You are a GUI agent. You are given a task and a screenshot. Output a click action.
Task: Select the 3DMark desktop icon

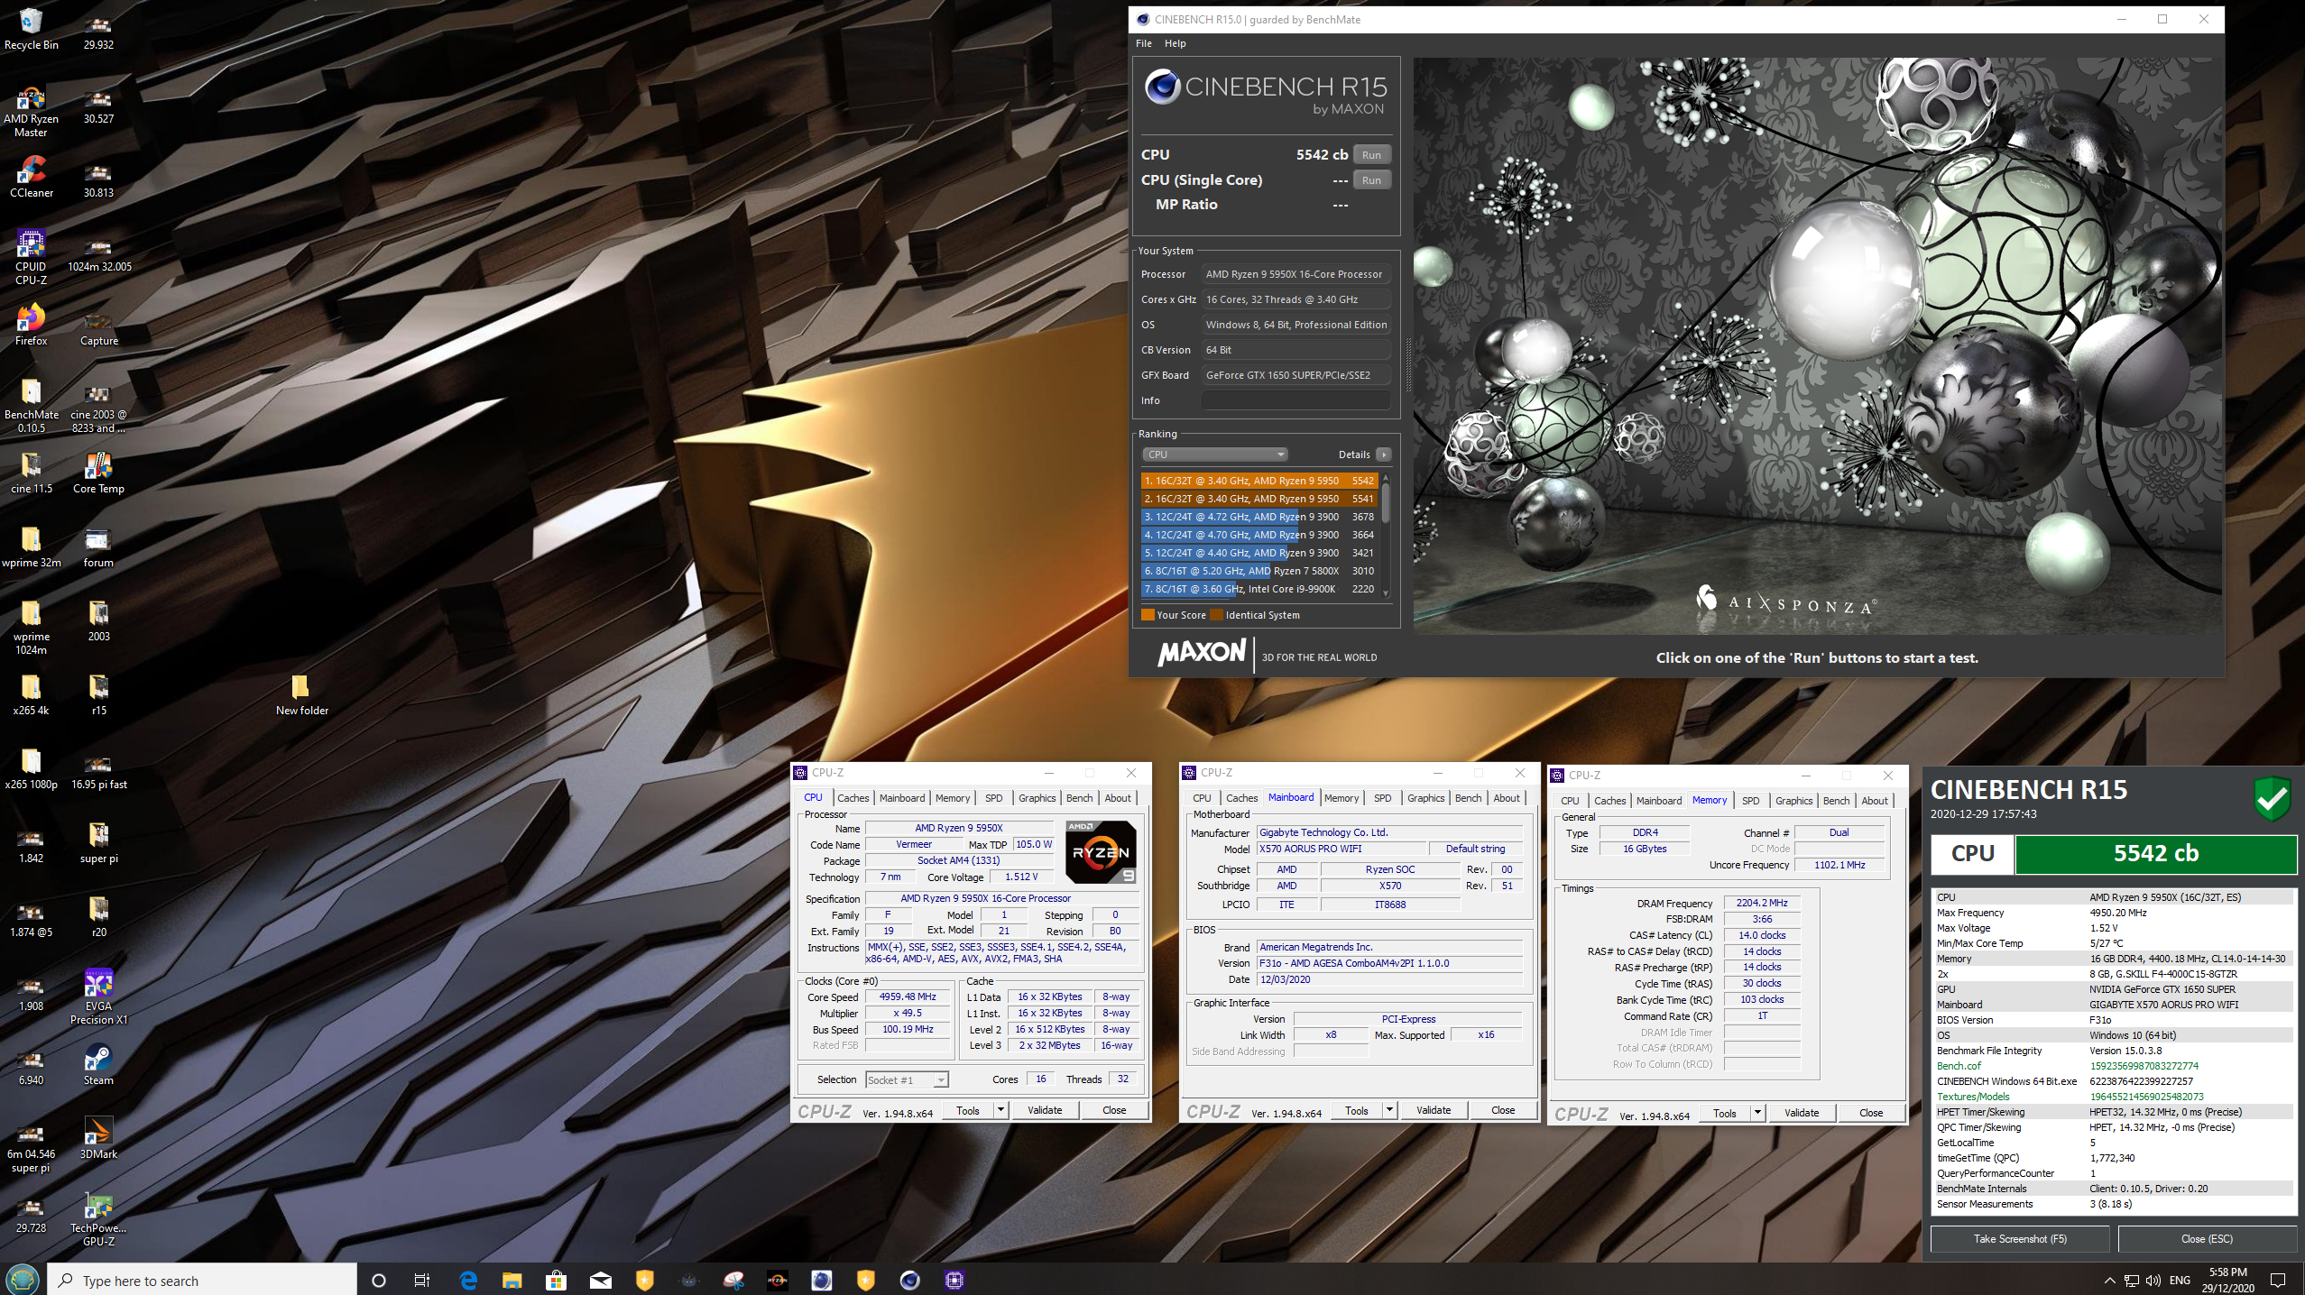(98, 1138)
